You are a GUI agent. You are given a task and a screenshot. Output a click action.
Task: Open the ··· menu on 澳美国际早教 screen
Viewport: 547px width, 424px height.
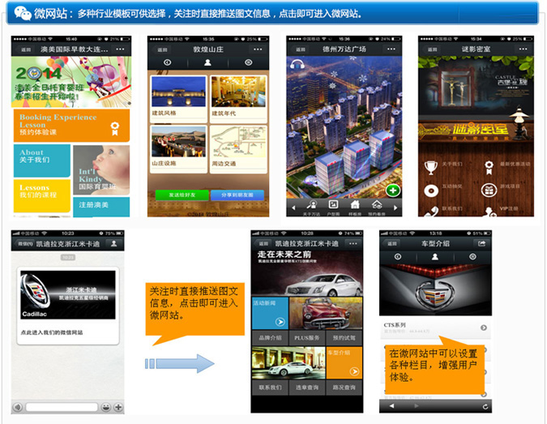point(120,49)
